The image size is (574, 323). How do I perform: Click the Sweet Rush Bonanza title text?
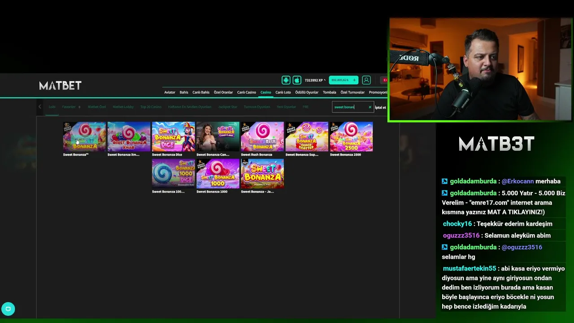(257, 155)
